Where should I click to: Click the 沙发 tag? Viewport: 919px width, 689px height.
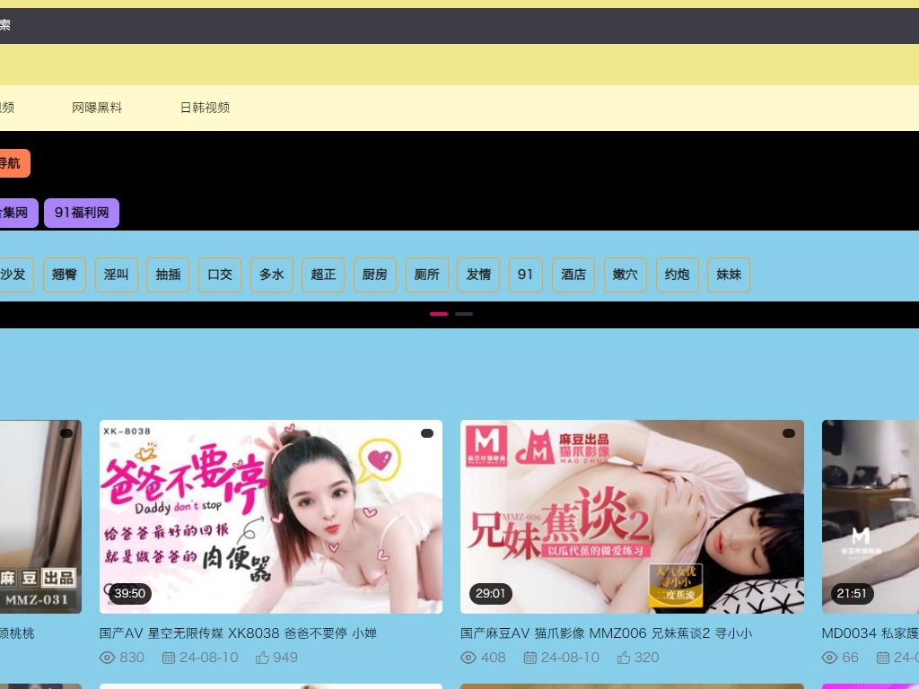(13, 275)
